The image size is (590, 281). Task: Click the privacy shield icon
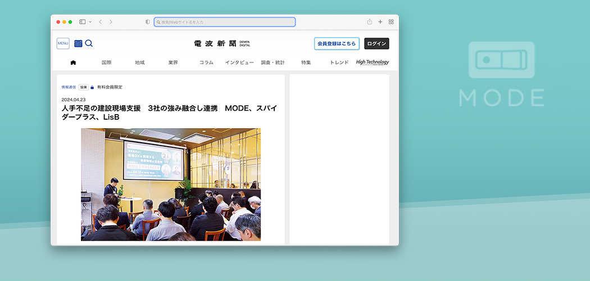click(148, 22)
